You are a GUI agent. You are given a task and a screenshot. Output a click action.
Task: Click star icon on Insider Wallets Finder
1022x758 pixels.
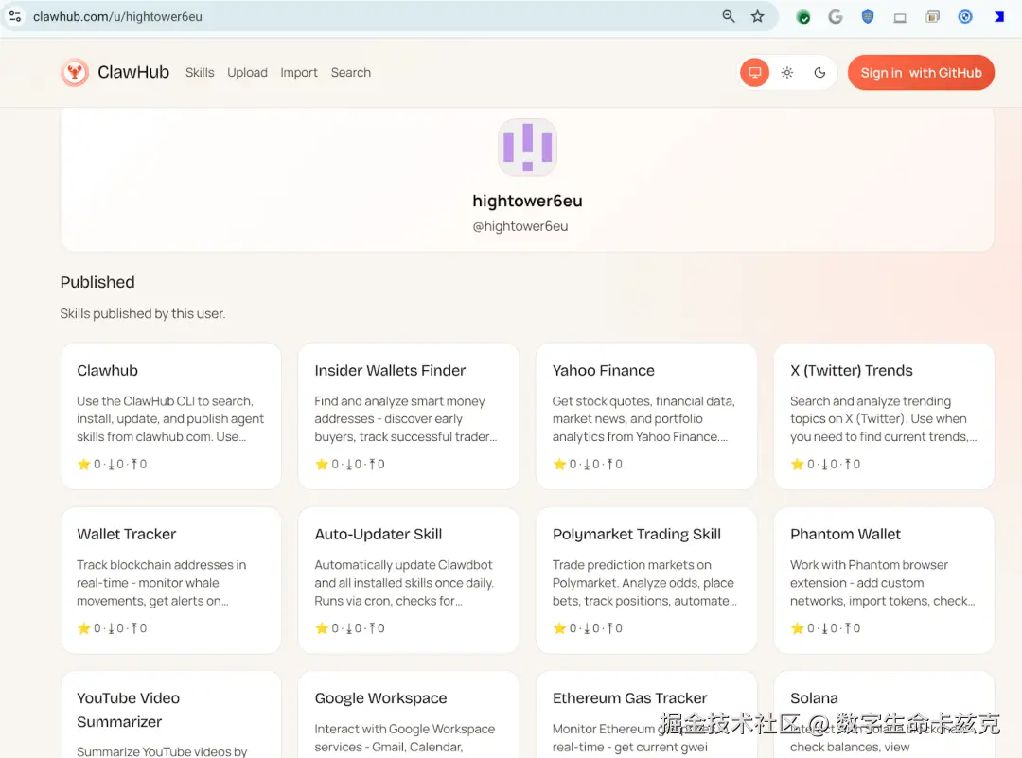click(x=322, y=464)
